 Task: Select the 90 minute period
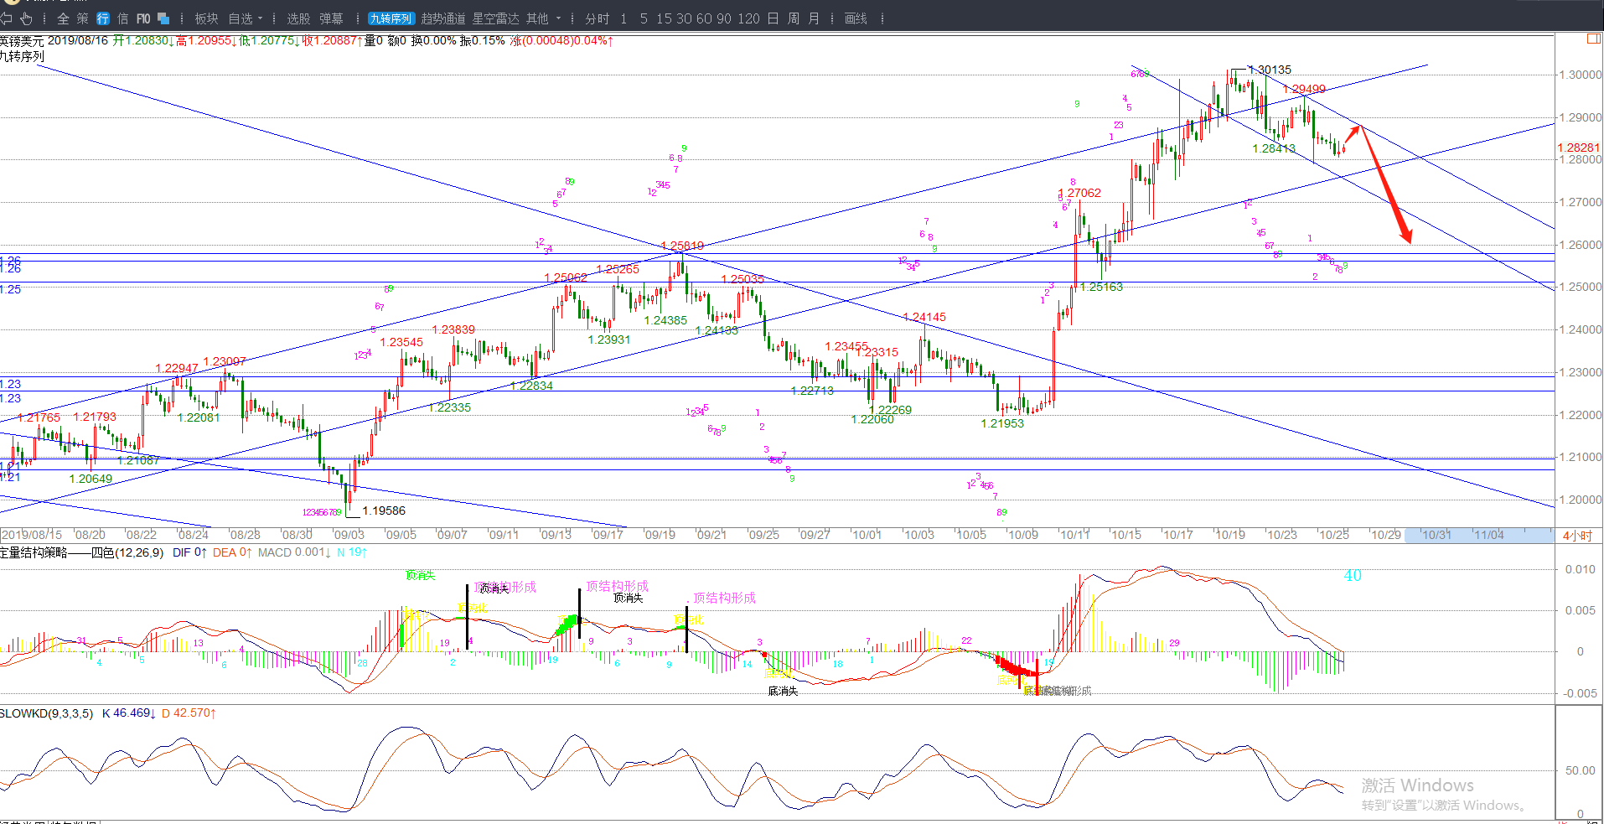pos(725,18)
